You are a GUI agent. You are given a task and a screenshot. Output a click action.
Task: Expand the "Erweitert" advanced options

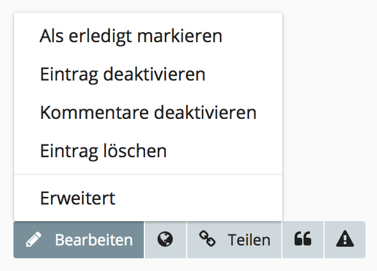click(x=148, y=198)
